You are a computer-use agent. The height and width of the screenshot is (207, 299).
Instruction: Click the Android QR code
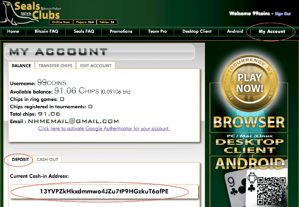[272, 191]
